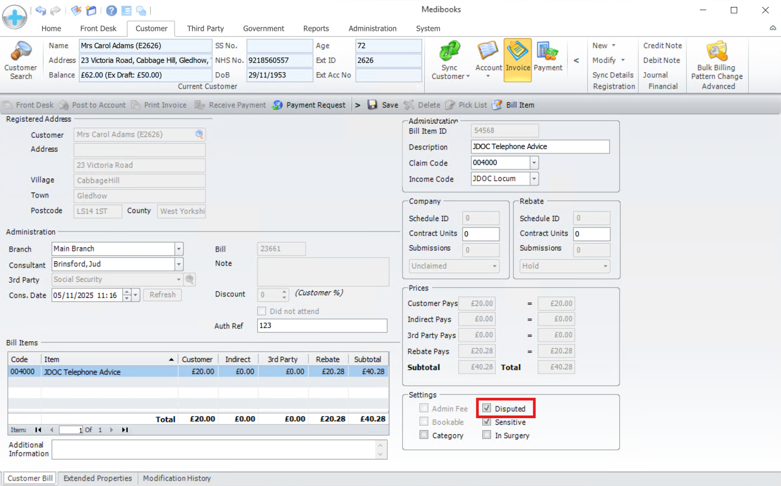Switch to the Third Party ribbon tab
Screen dimensions: 781x486
[x=205, y=28]
